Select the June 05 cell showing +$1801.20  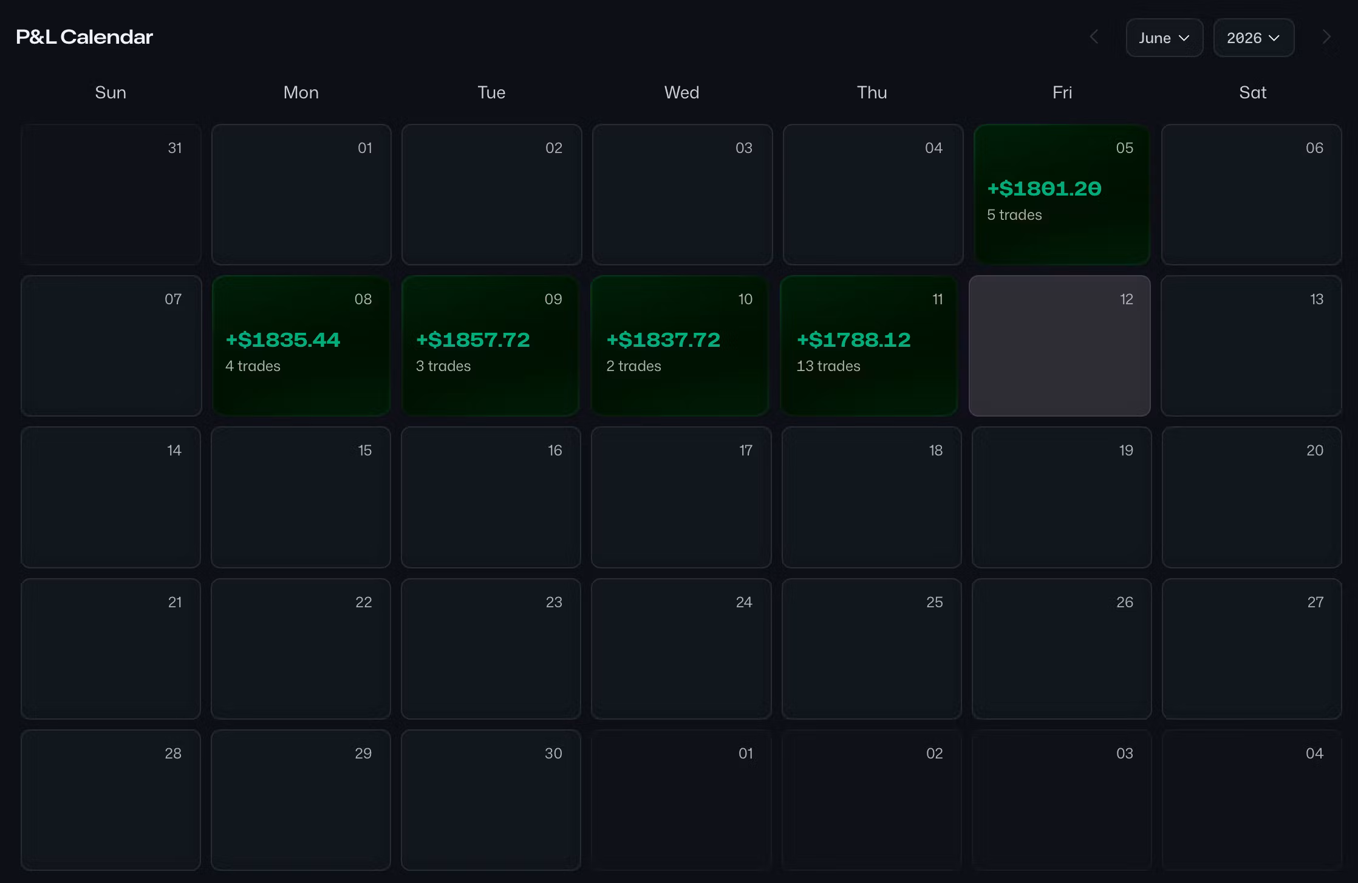tap(1062, 194)
